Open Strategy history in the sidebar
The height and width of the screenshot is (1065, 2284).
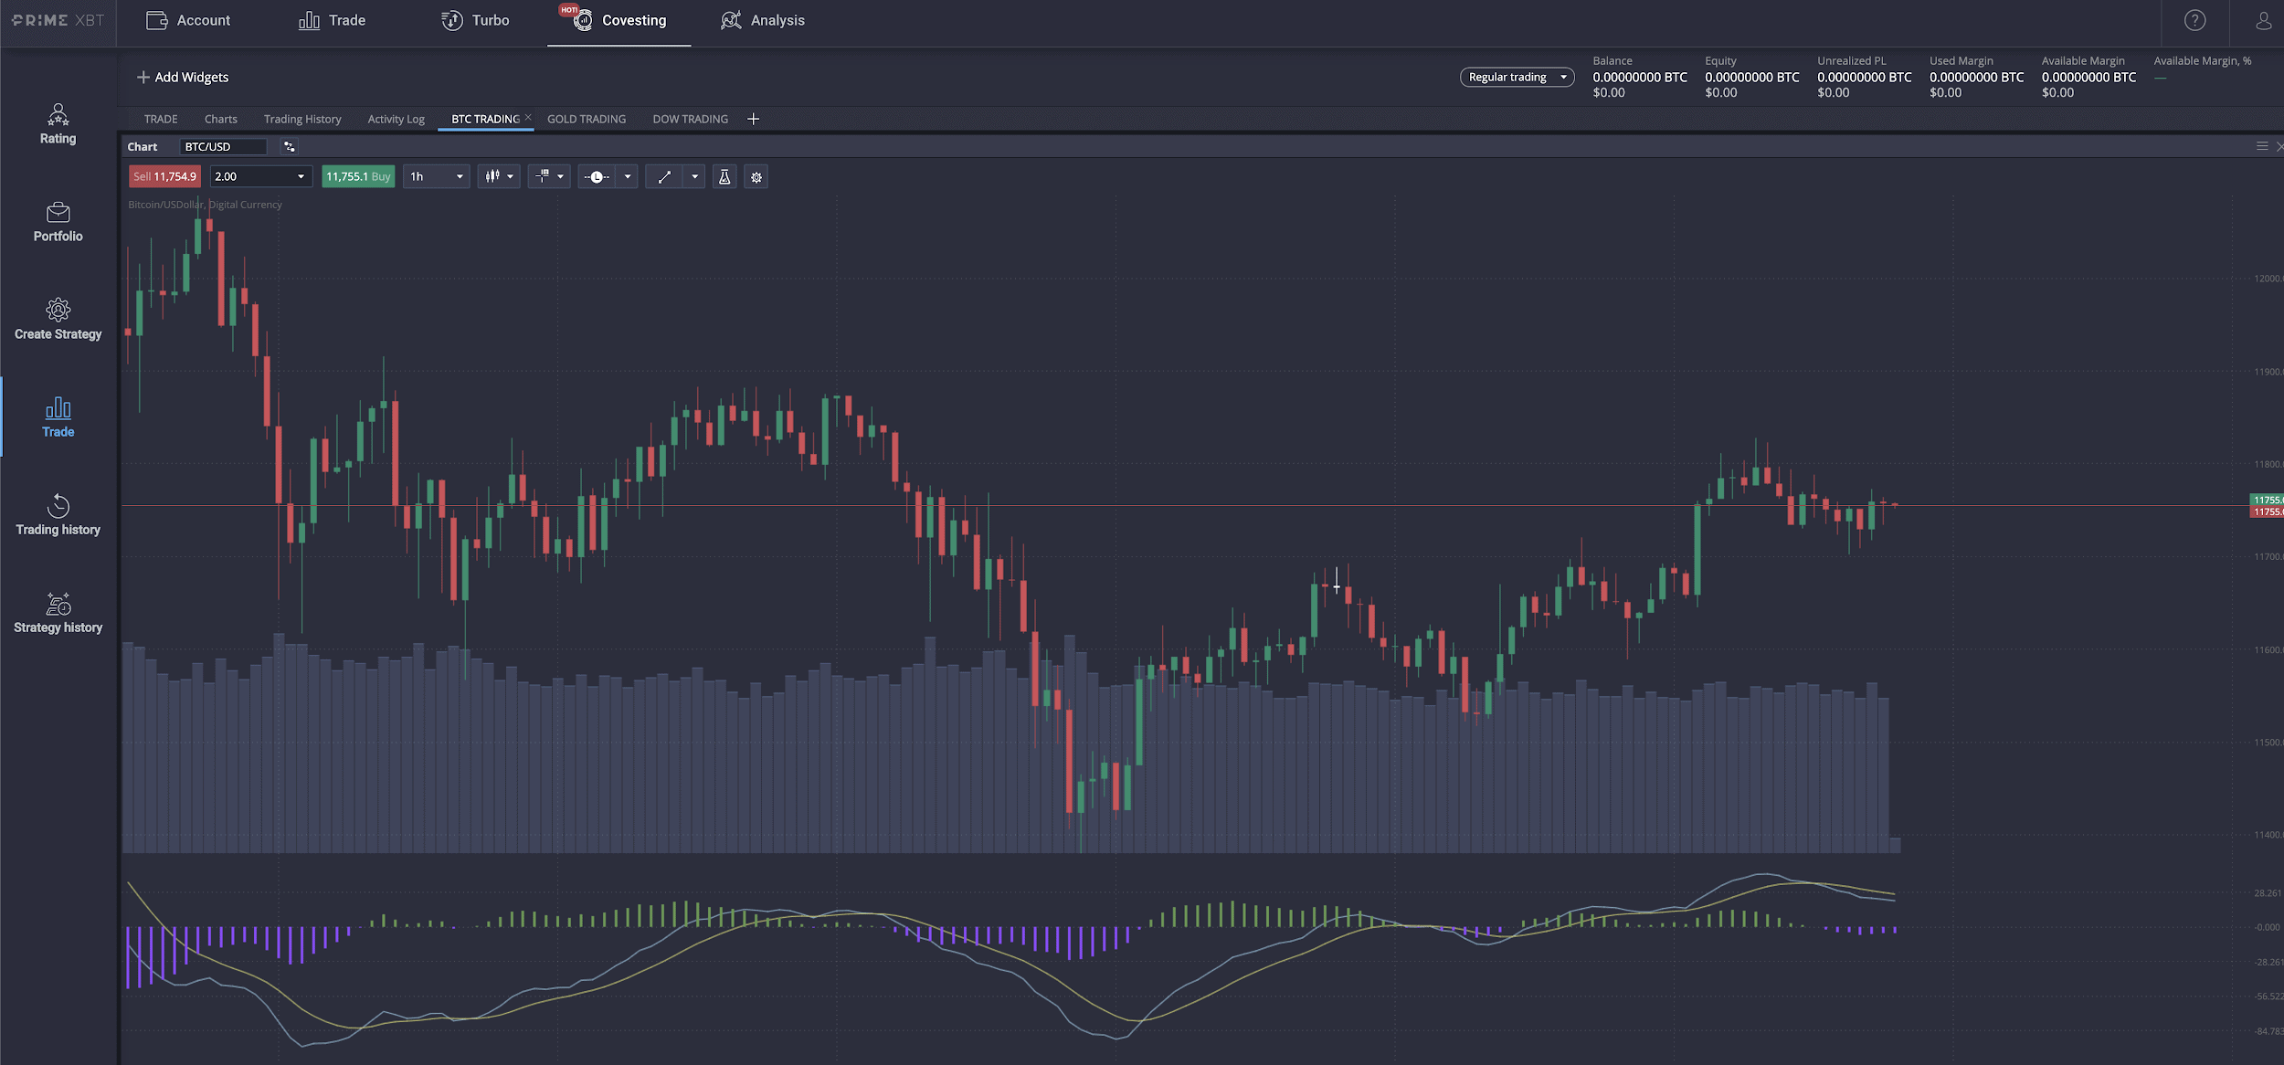point(58,613)
